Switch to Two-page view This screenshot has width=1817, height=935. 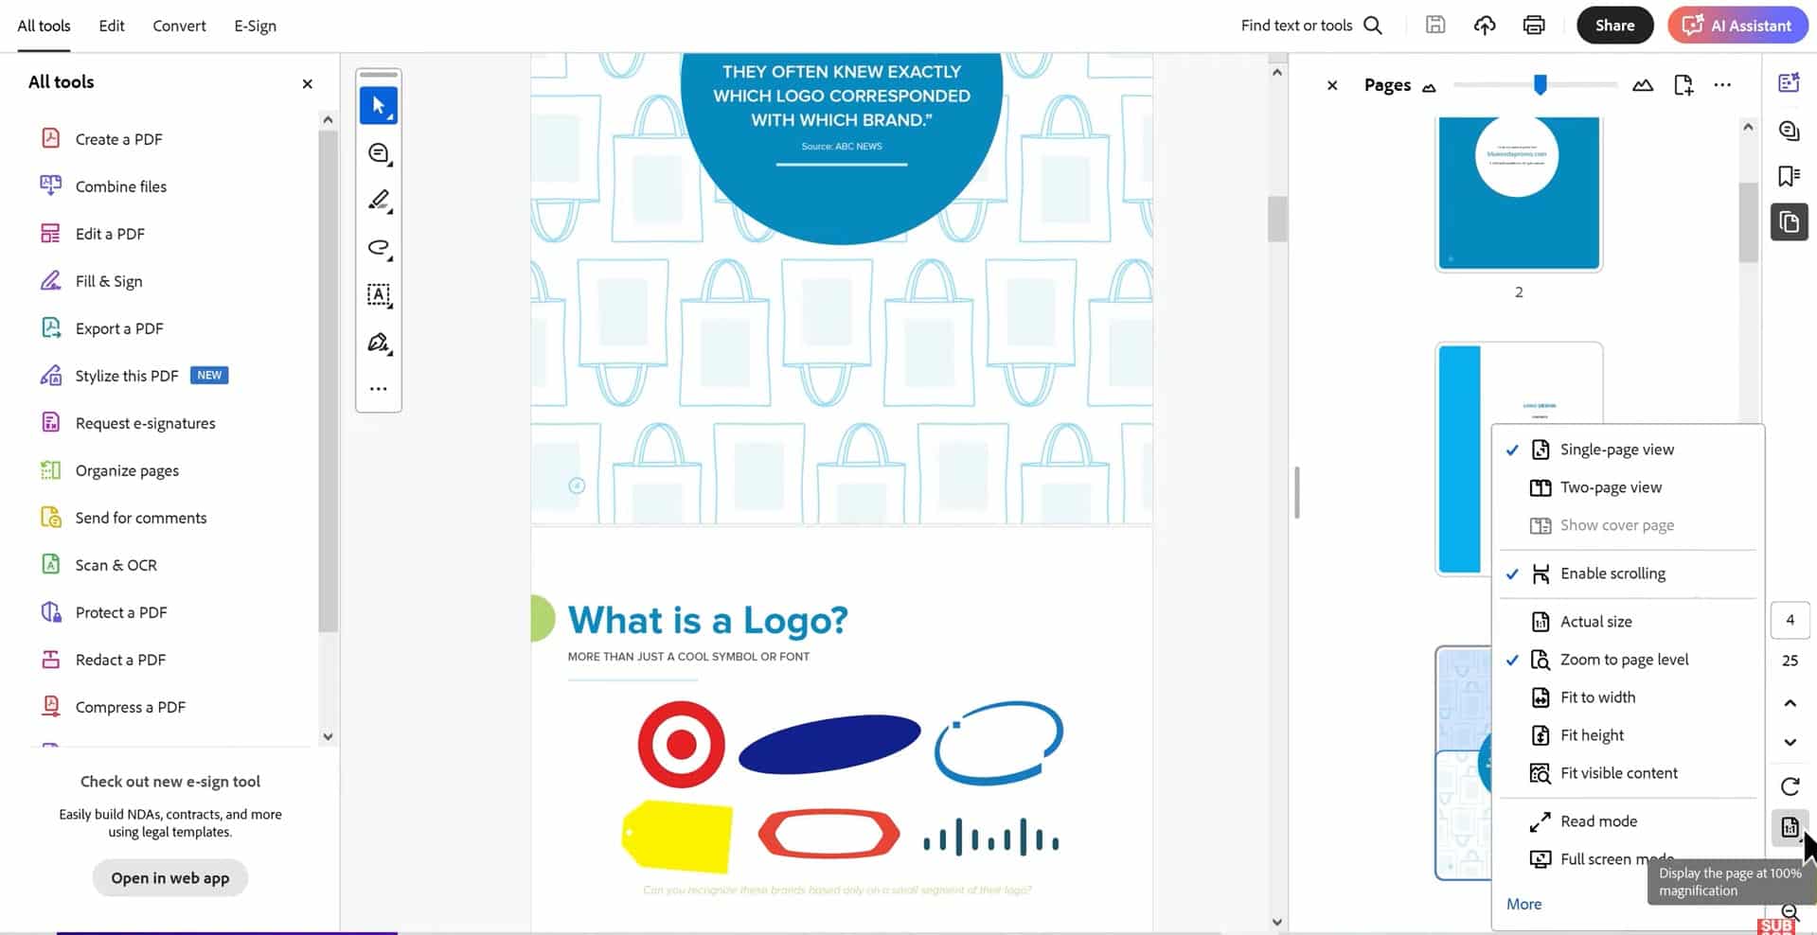pyautogui.click(x=1610, y=486)
